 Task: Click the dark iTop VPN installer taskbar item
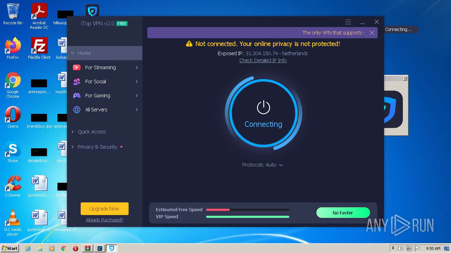(x=100, y=248)
